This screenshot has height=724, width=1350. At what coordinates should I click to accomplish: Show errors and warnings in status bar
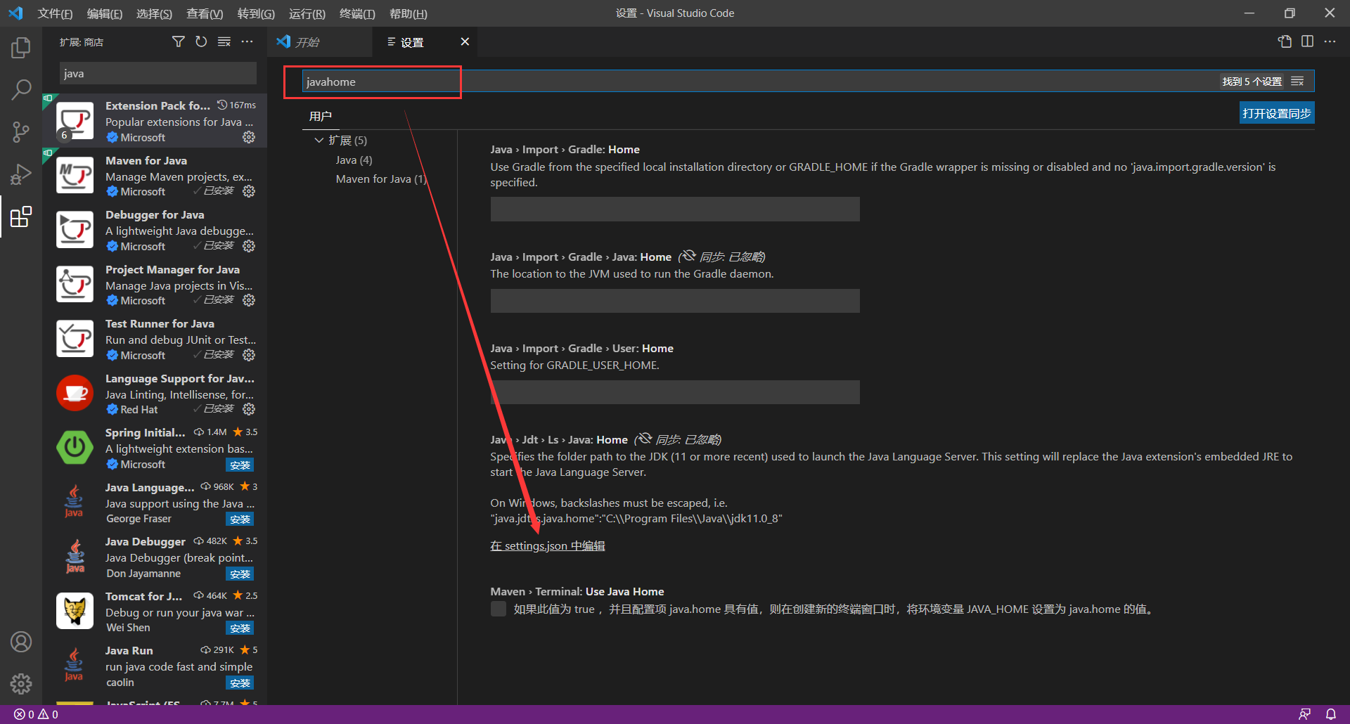click(37, 714)
